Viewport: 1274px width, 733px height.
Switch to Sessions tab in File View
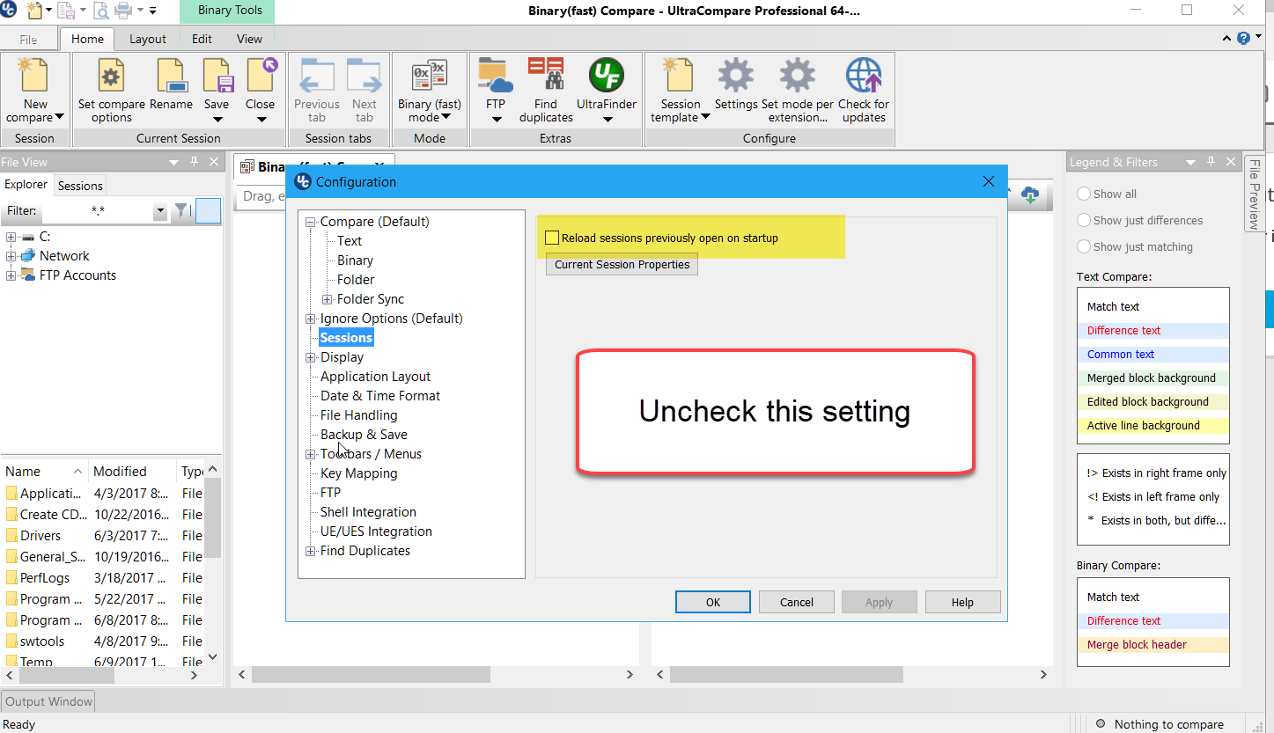coord(80,186)
